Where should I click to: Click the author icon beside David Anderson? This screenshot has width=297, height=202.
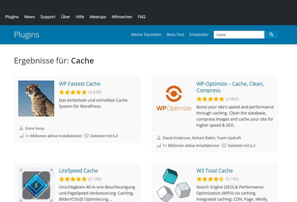pyautogui.click(x=159, y=138)
